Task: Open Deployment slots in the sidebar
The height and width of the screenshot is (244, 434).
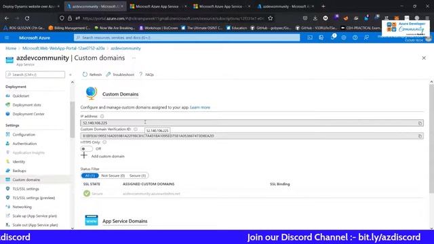Action: click(26, 105)
